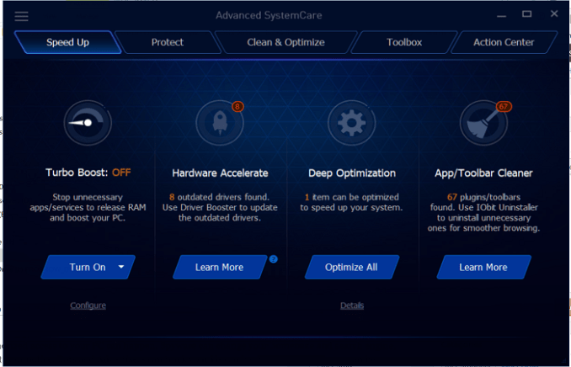
Task: Click the App/Toolbar Cleaner broom icon
Action: click(x=483, y=123)
